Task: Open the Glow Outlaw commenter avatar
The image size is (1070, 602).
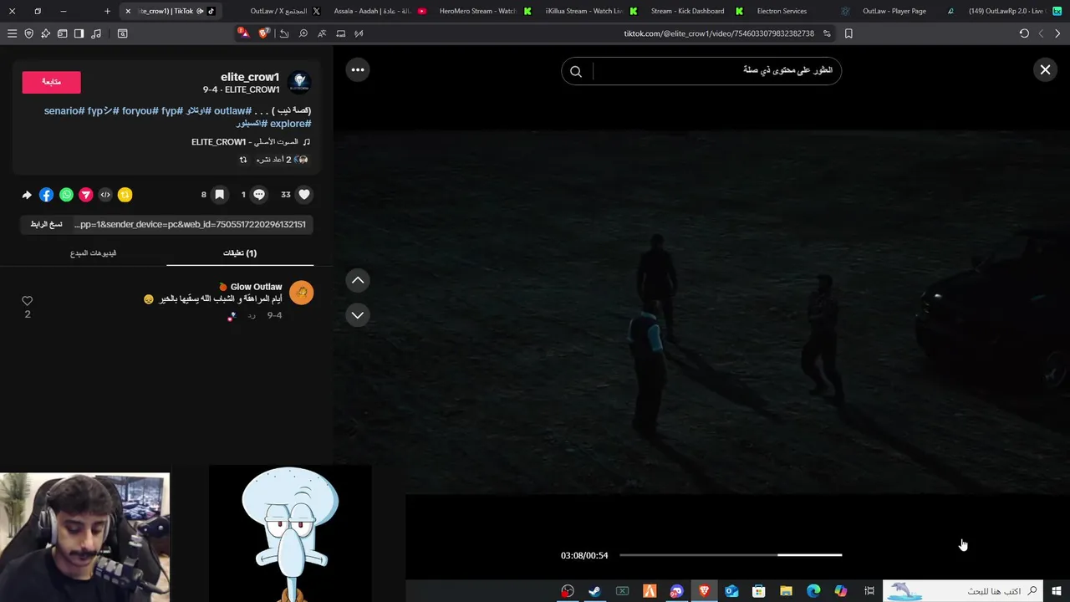Action: 301,293
